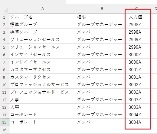The width and height of the screenshot is (157, 134).
Task: Select 標準グループ cell in row 2
Action: coord(43,25)
